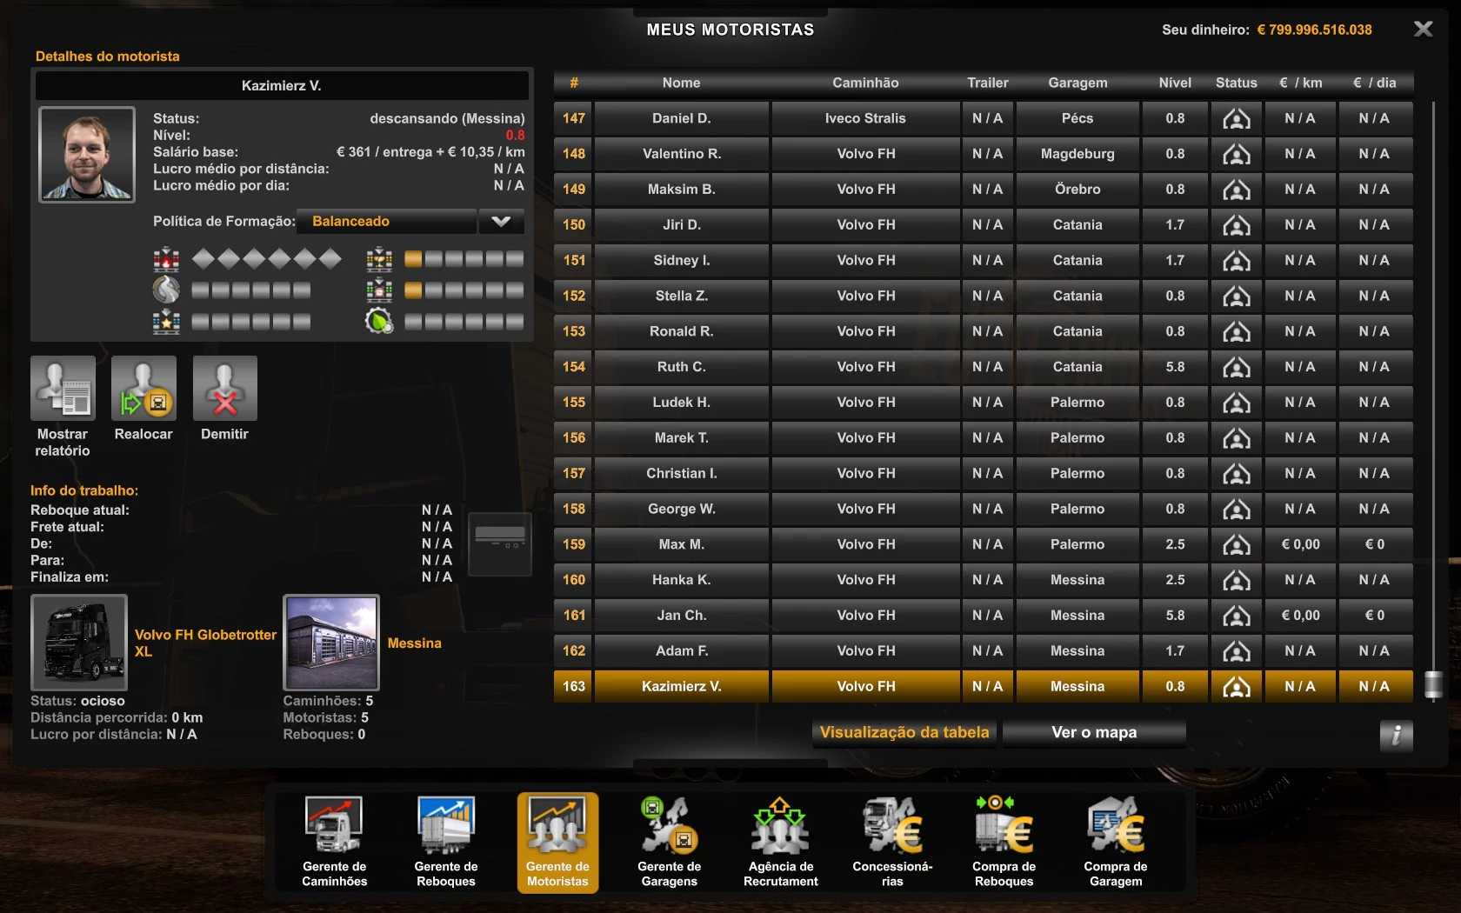1461x913 pixels.
Task: Click the info button below table
Action: click(1395, 736)
